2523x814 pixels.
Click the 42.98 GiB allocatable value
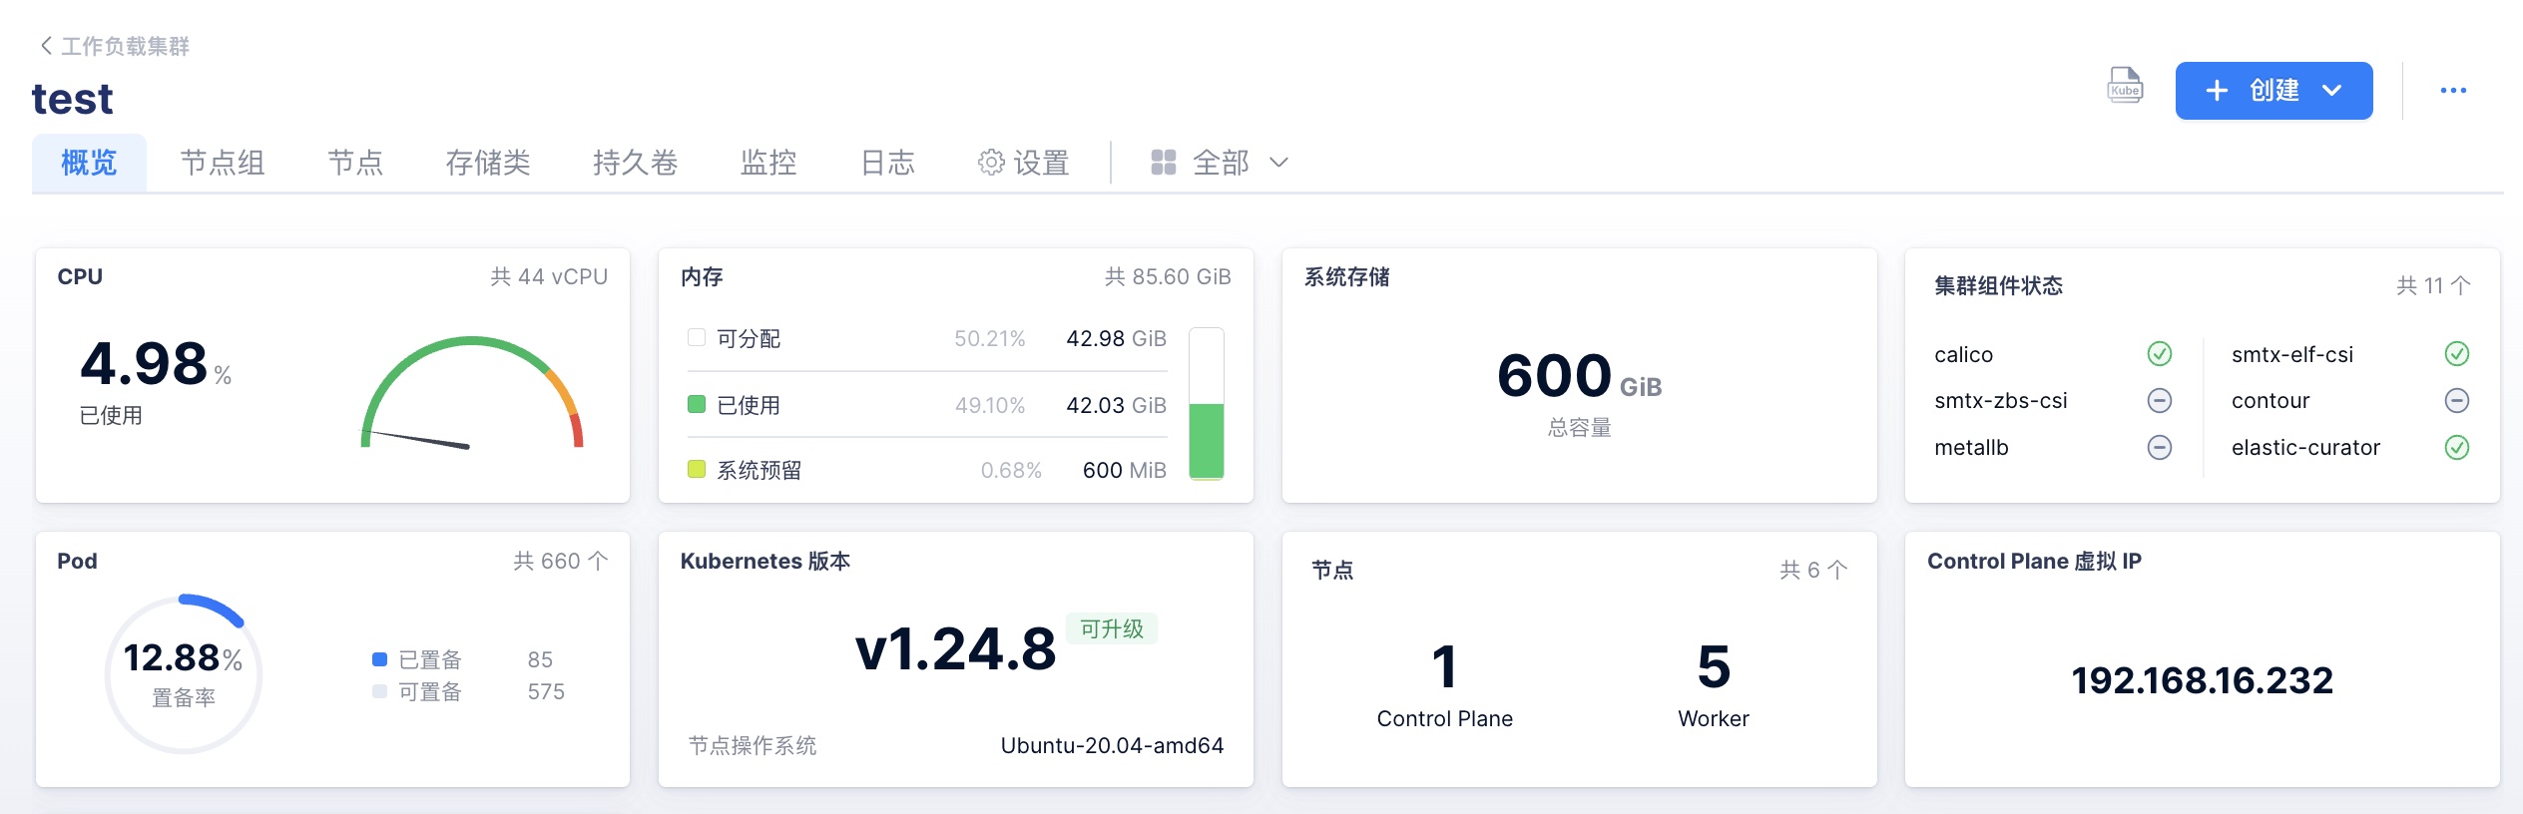tap(1116, 338)
